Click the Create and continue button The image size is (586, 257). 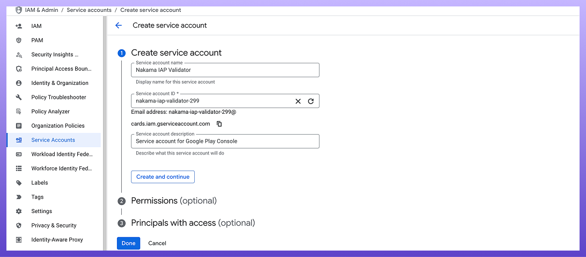(x=163, y=177)
